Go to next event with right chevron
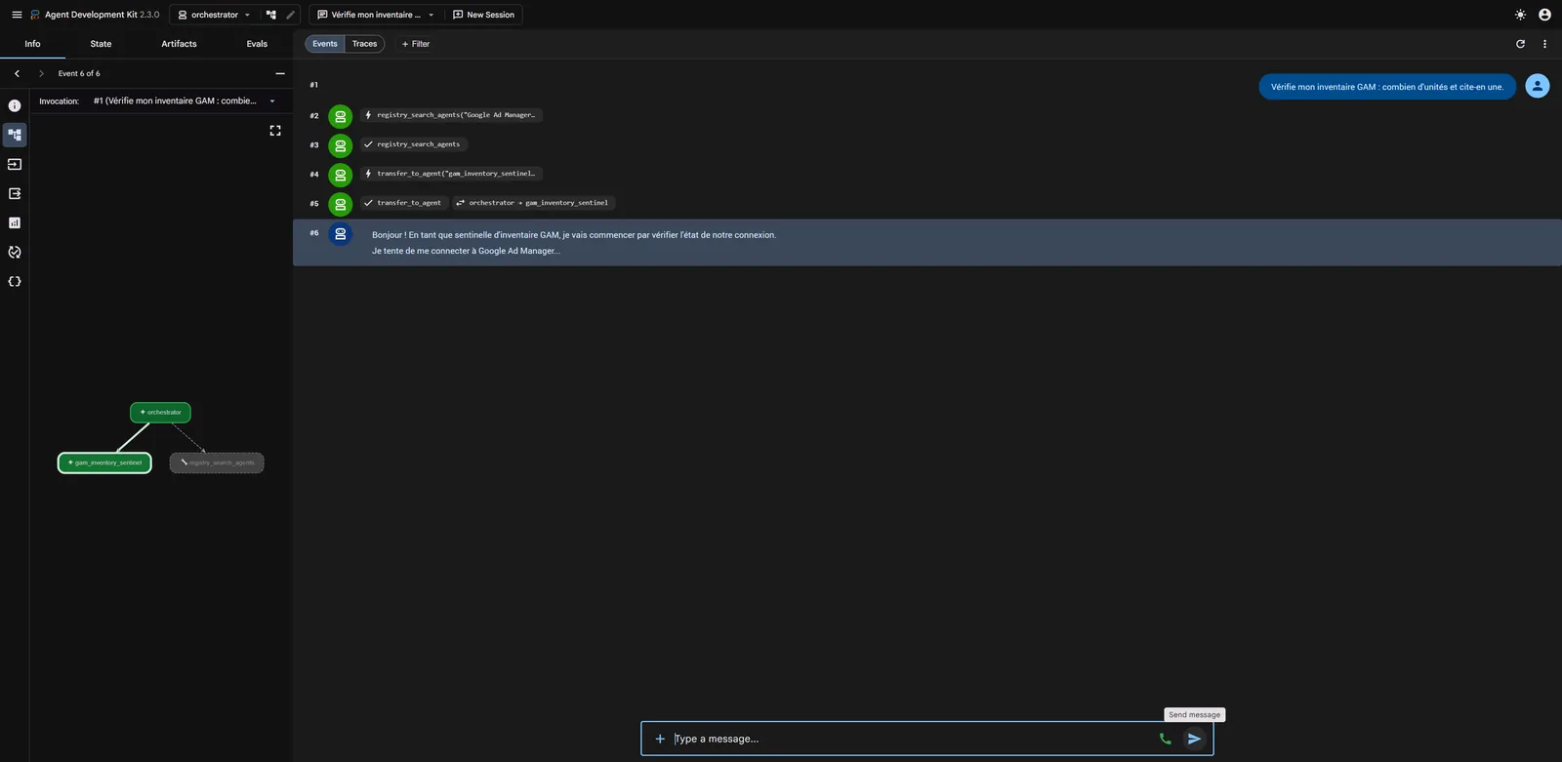 point(41,73)
